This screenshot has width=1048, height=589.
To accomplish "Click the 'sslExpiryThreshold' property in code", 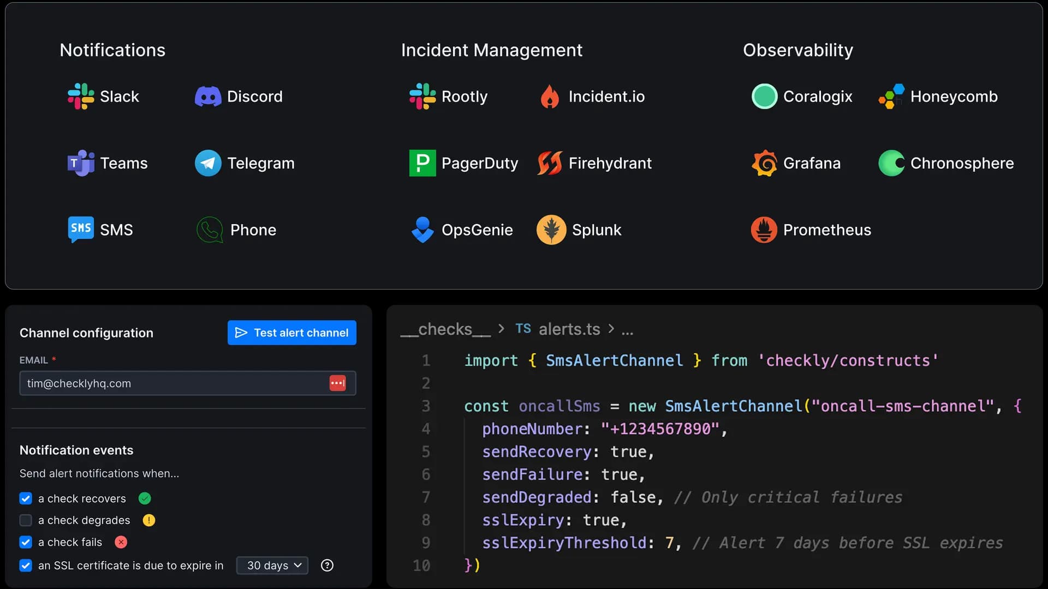I will (564, 543).
